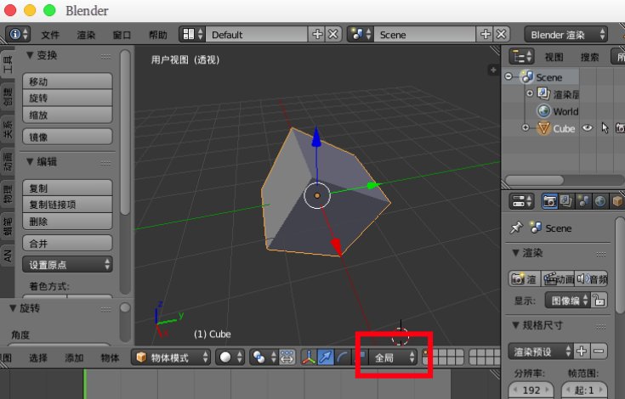The height and width of the screenshot is (399, 625).
Task: Expand the Cube item in outliner
Action: pos(526,129)
